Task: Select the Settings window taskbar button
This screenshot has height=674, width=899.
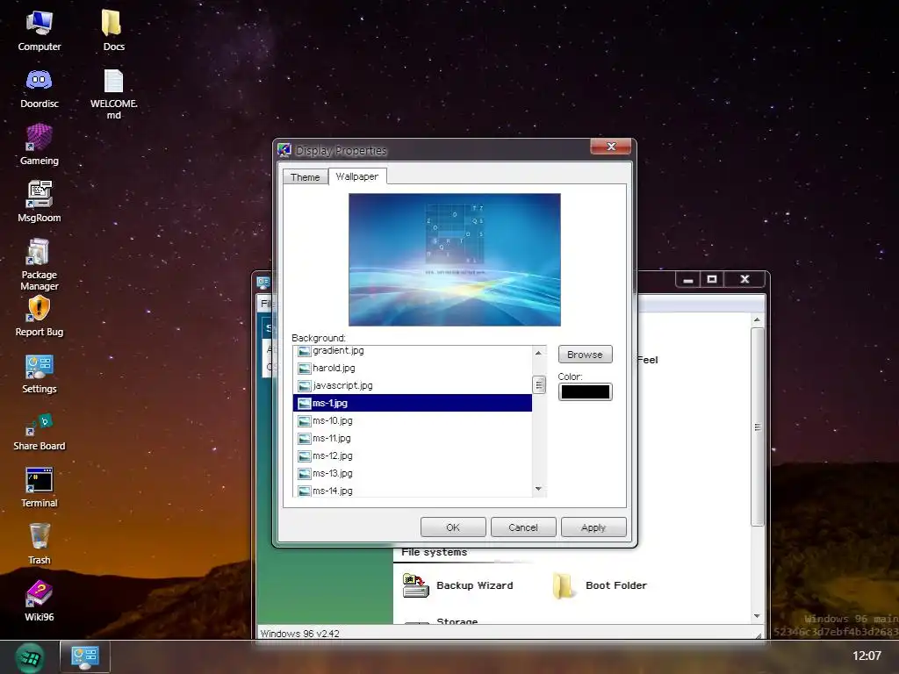Action: coord(85,656)
